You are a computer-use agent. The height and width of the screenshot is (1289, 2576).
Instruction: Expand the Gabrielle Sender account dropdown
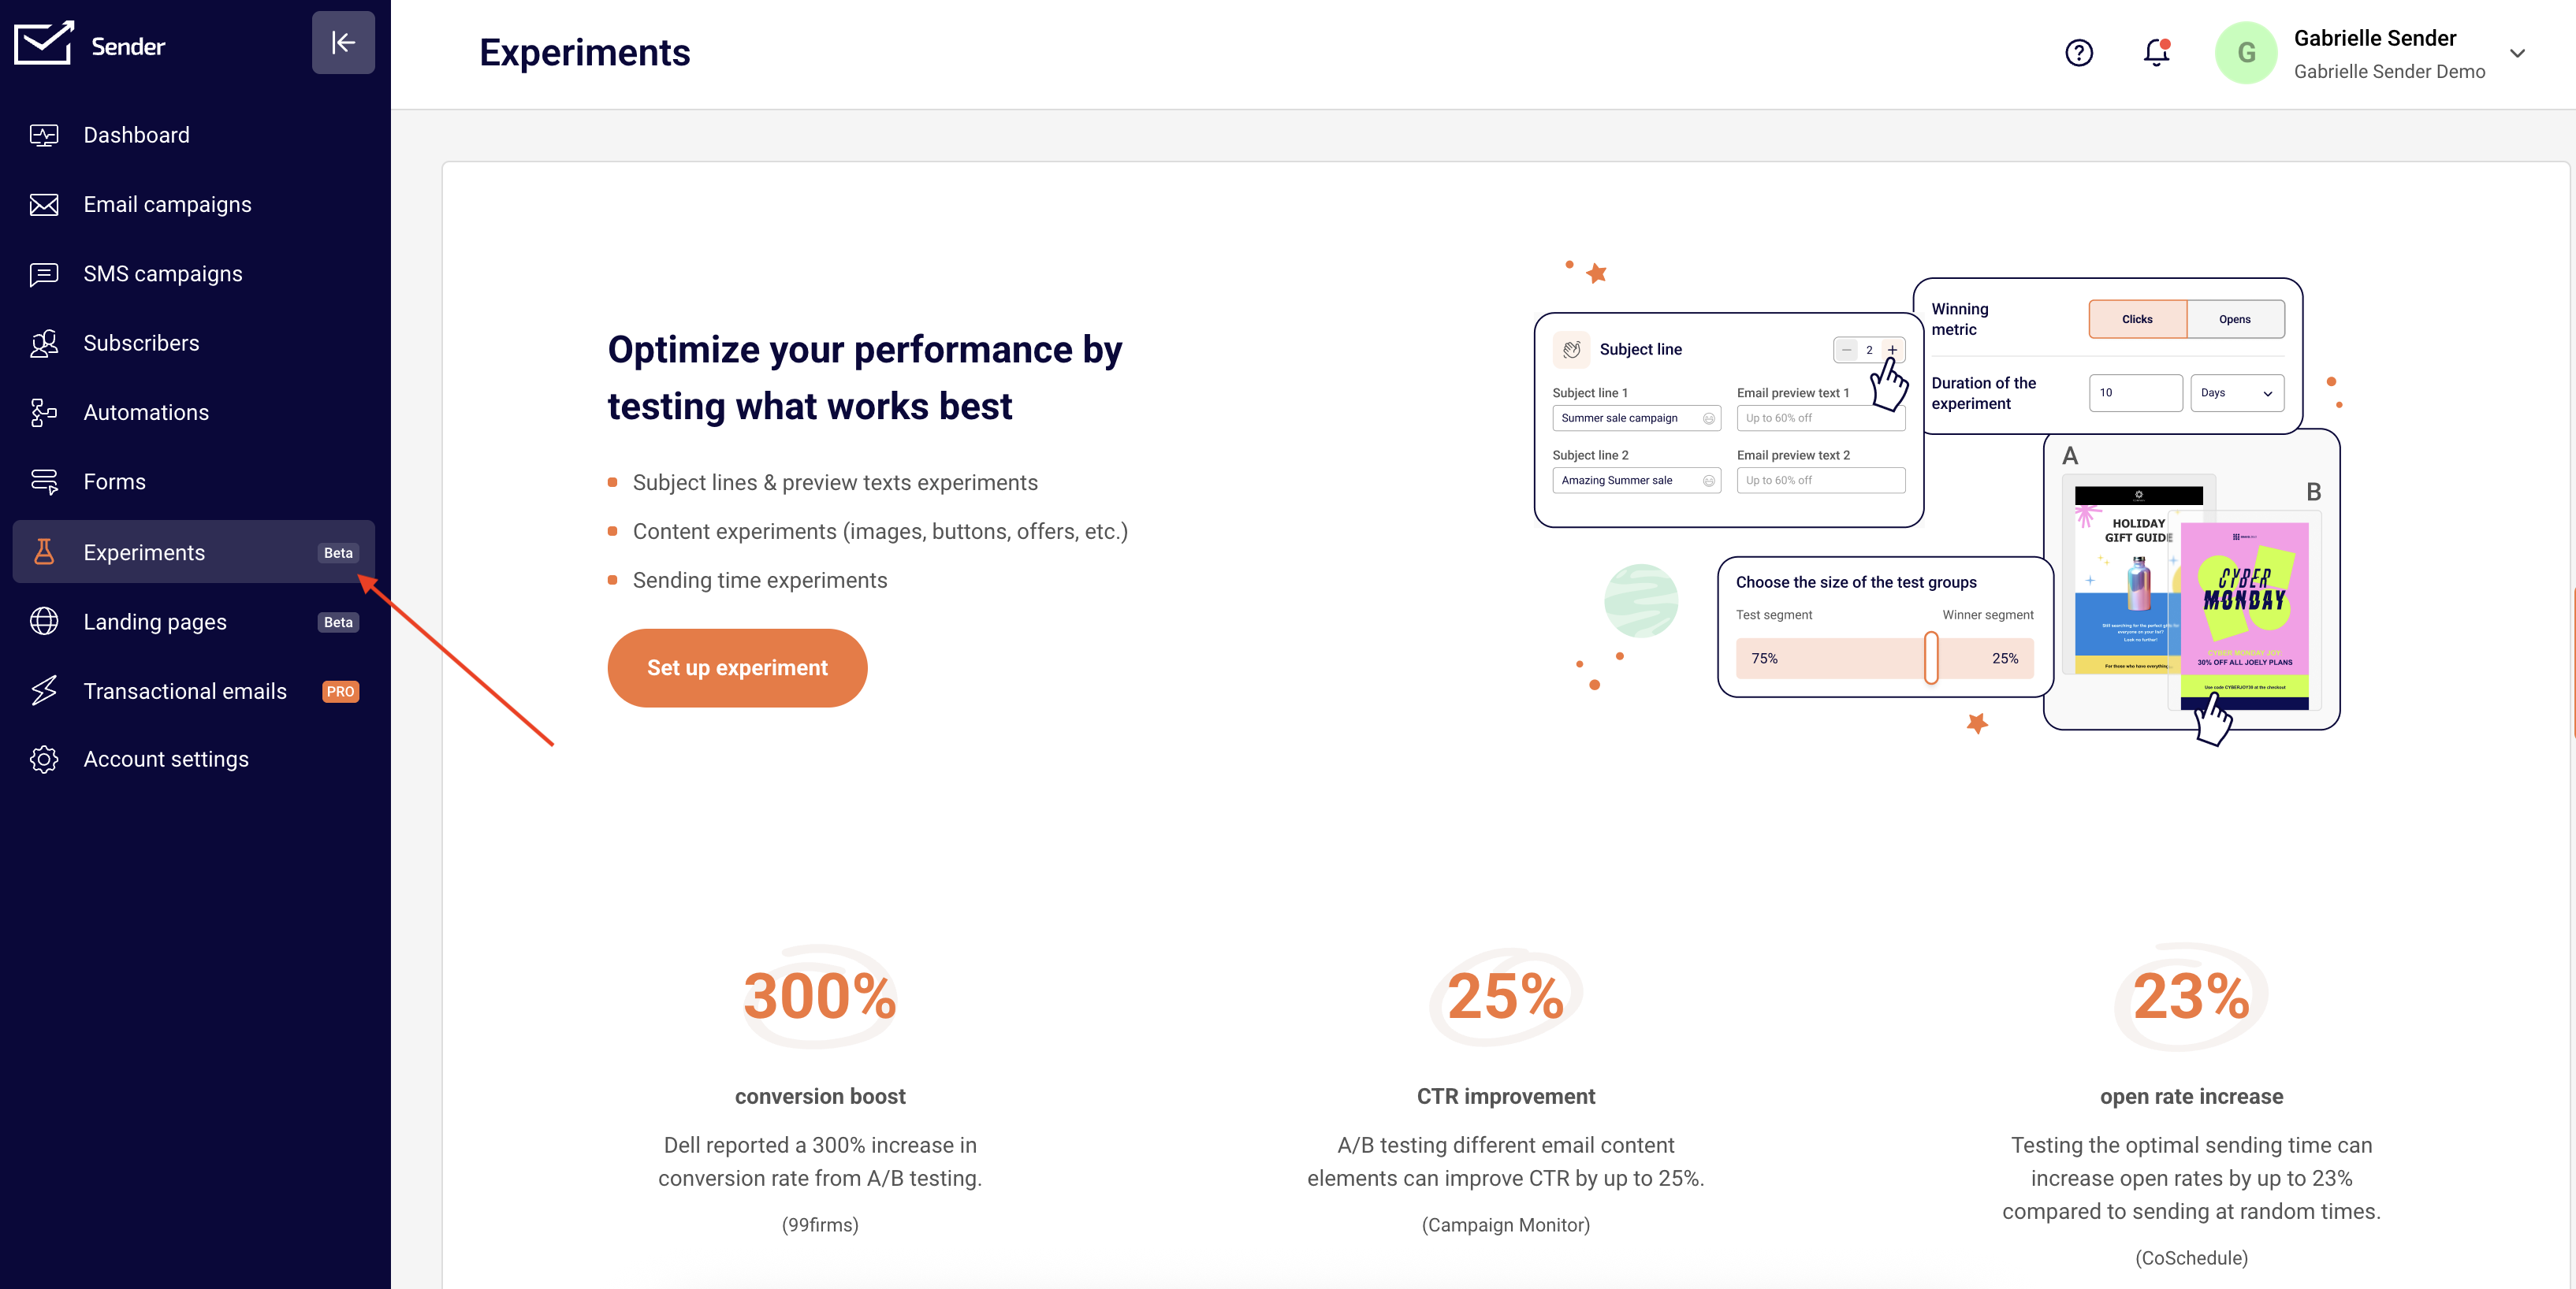2517,54
